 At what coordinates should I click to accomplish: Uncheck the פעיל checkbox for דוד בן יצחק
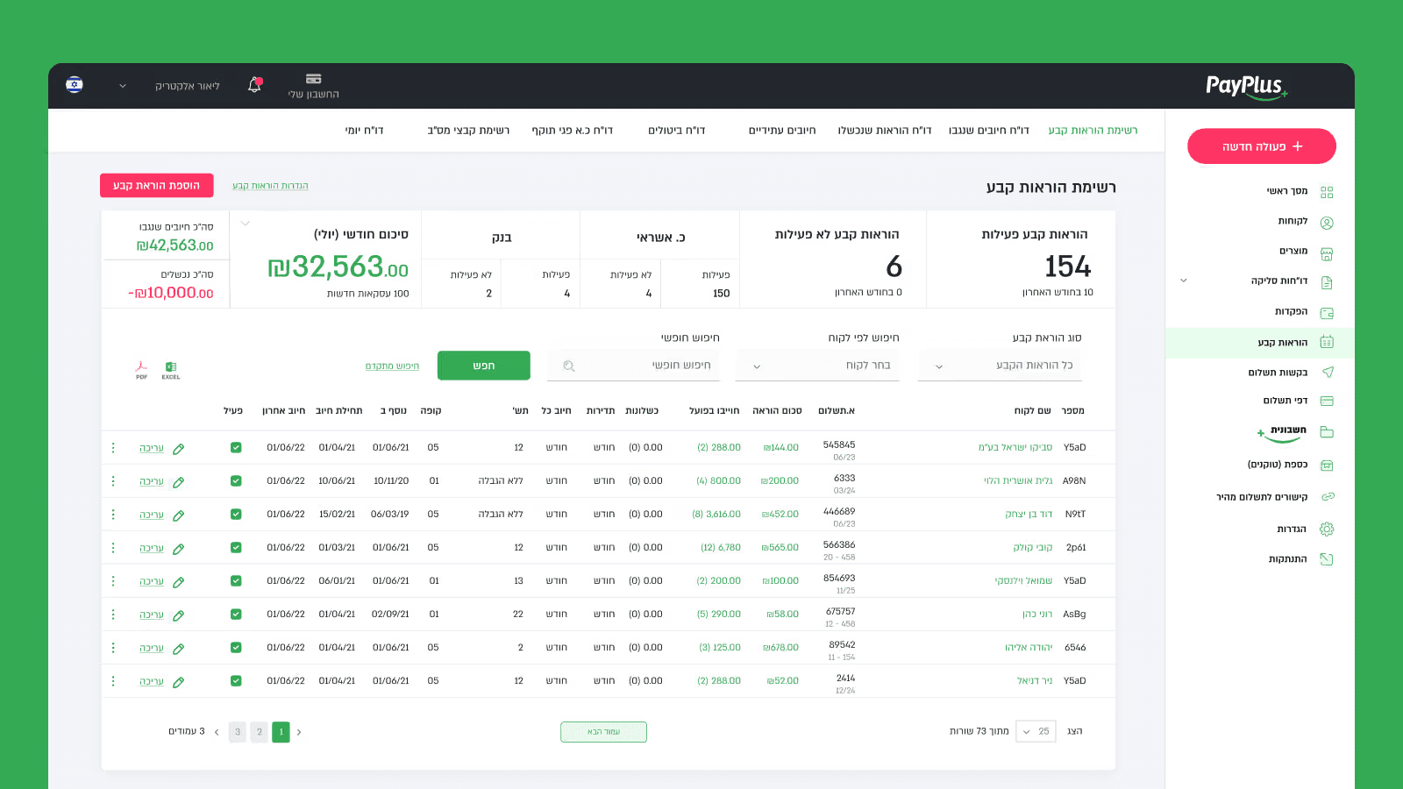click(236, 514)
